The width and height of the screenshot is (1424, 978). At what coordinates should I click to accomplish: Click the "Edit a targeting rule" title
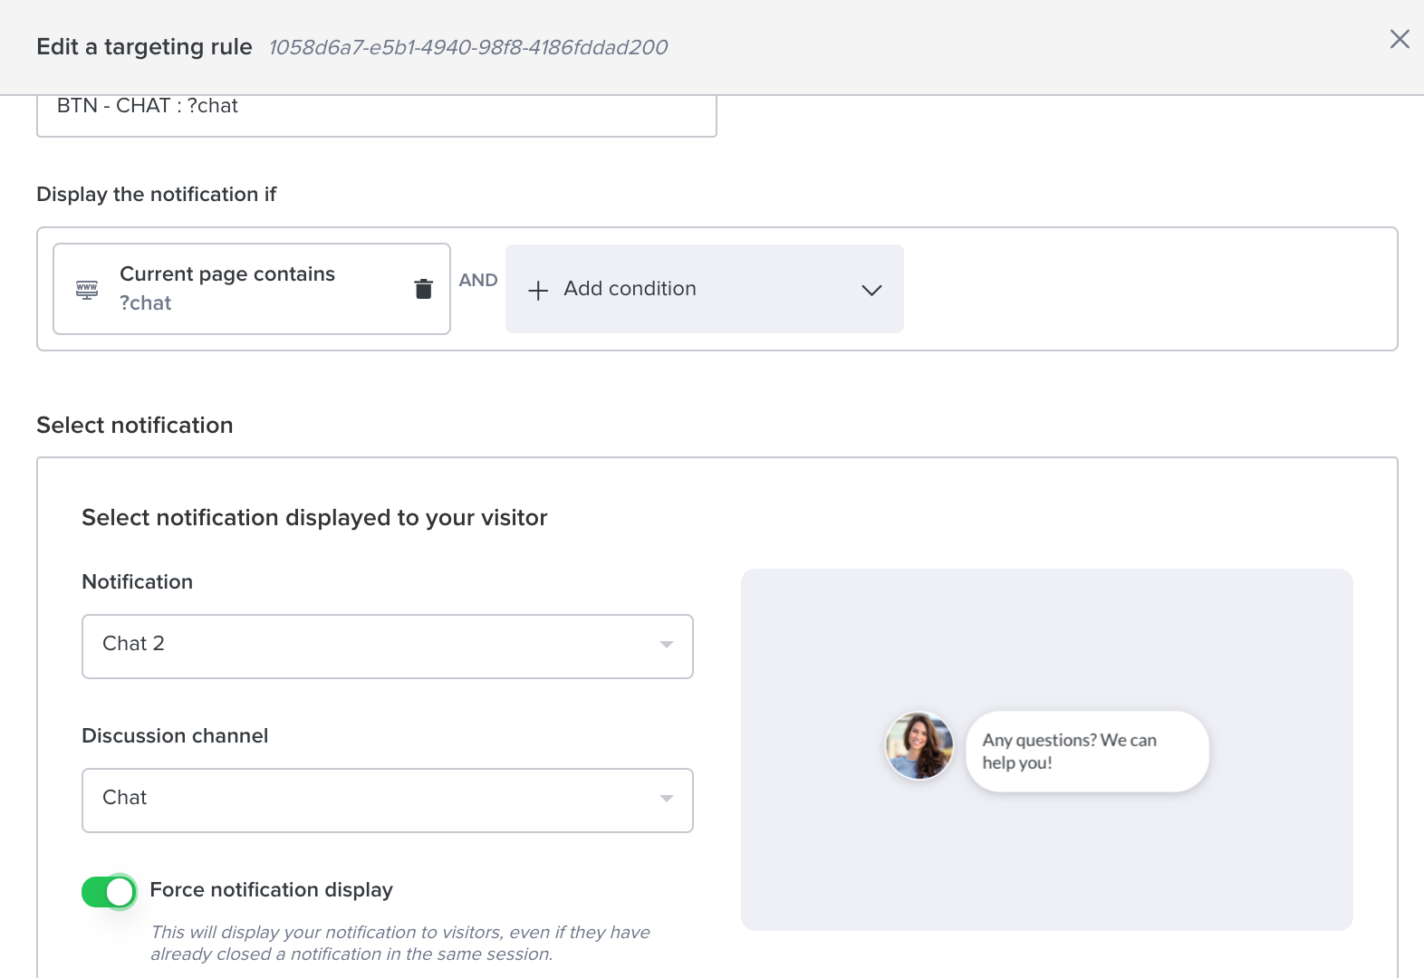pyautogui.click(x=144, y=47)
